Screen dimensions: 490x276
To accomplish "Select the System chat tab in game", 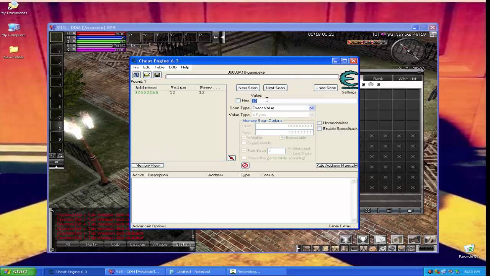I will pos(183,245).
